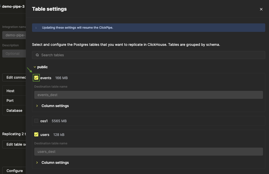
Task: Click the users table name
Action: click(45, 135)
